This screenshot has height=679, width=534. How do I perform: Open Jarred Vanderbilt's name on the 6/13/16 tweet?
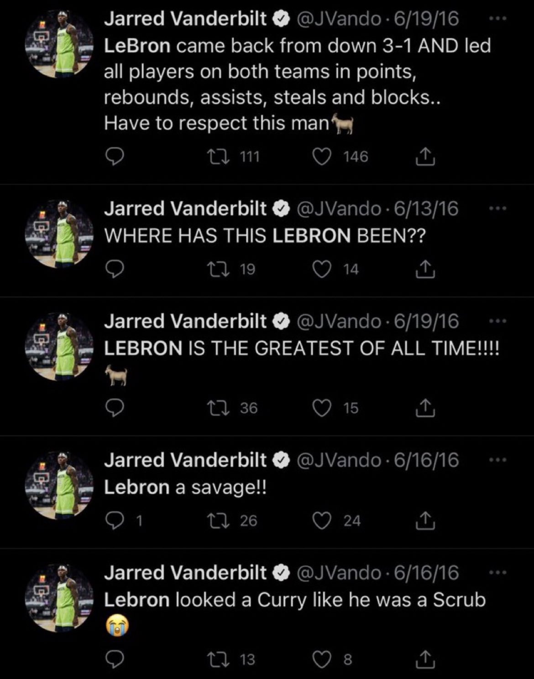click(185, 209)
